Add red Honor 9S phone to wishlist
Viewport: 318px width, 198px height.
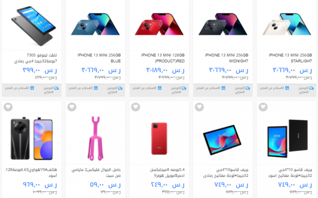click(136, 107)
